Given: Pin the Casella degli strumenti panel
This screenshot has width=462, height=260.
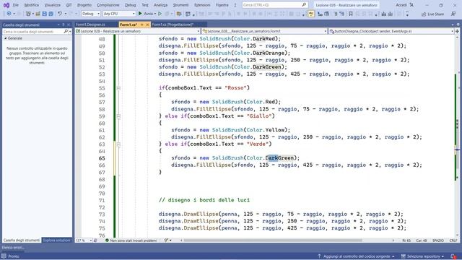Looking at the screenshot, I should (x=63, y=25).
